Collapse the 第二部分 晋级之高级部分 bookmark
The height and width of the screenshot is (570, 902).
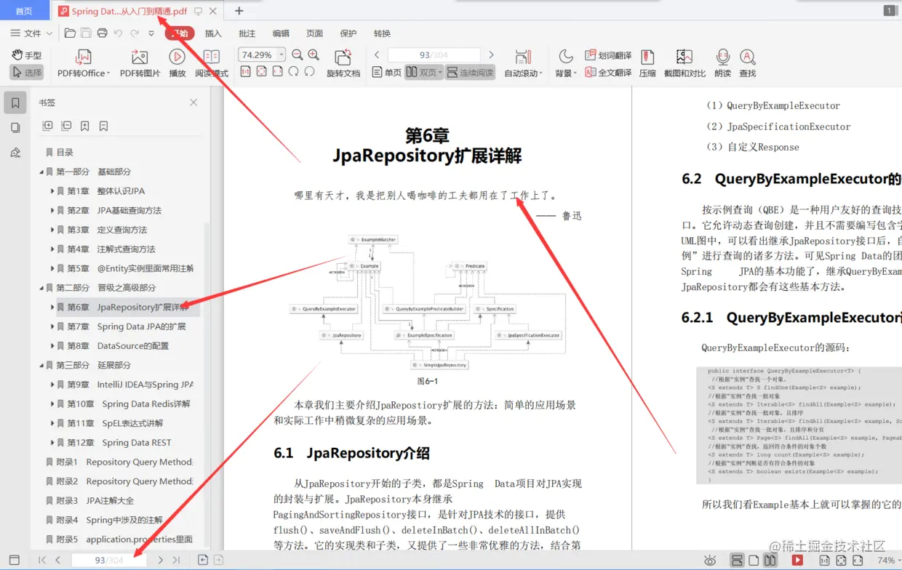41,288
